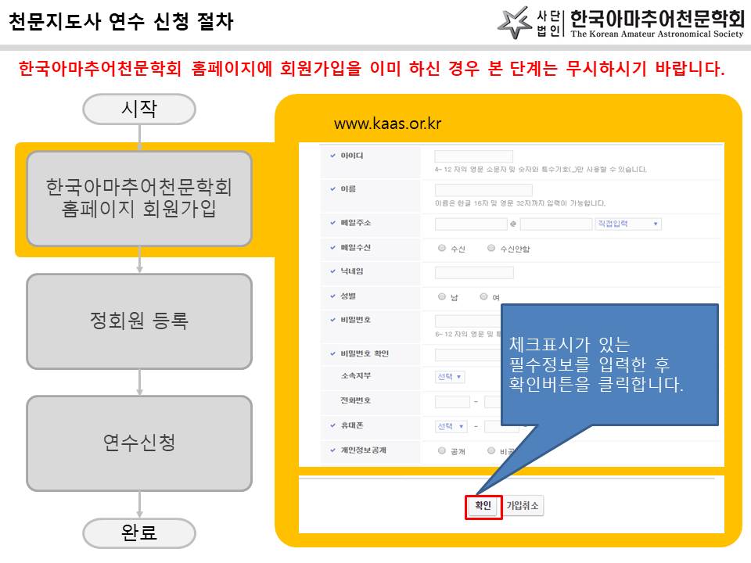Viewport: 751px width, 563px height.
Task: Click the checkmark icon beside 닉네임 field
Action: (330, 272)
